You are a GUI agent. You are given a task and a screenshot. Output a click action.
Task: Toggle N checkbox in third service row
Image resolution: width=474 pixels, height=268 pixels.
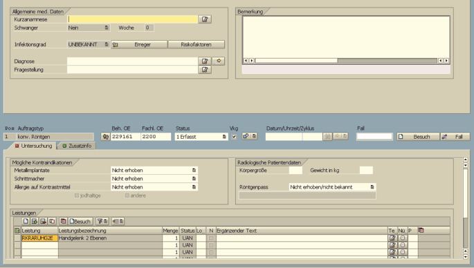(x=211, y=252)
